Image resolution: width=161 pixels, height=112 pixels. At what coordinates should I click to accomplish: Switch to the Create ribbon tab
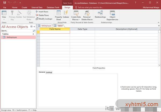pos(24,7)
